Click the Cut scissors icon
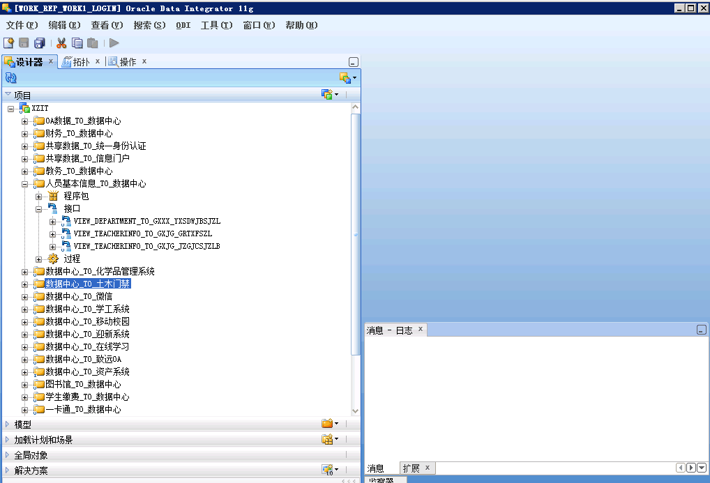This screenshot has width=710, height=483. click(x=61, y=43)
